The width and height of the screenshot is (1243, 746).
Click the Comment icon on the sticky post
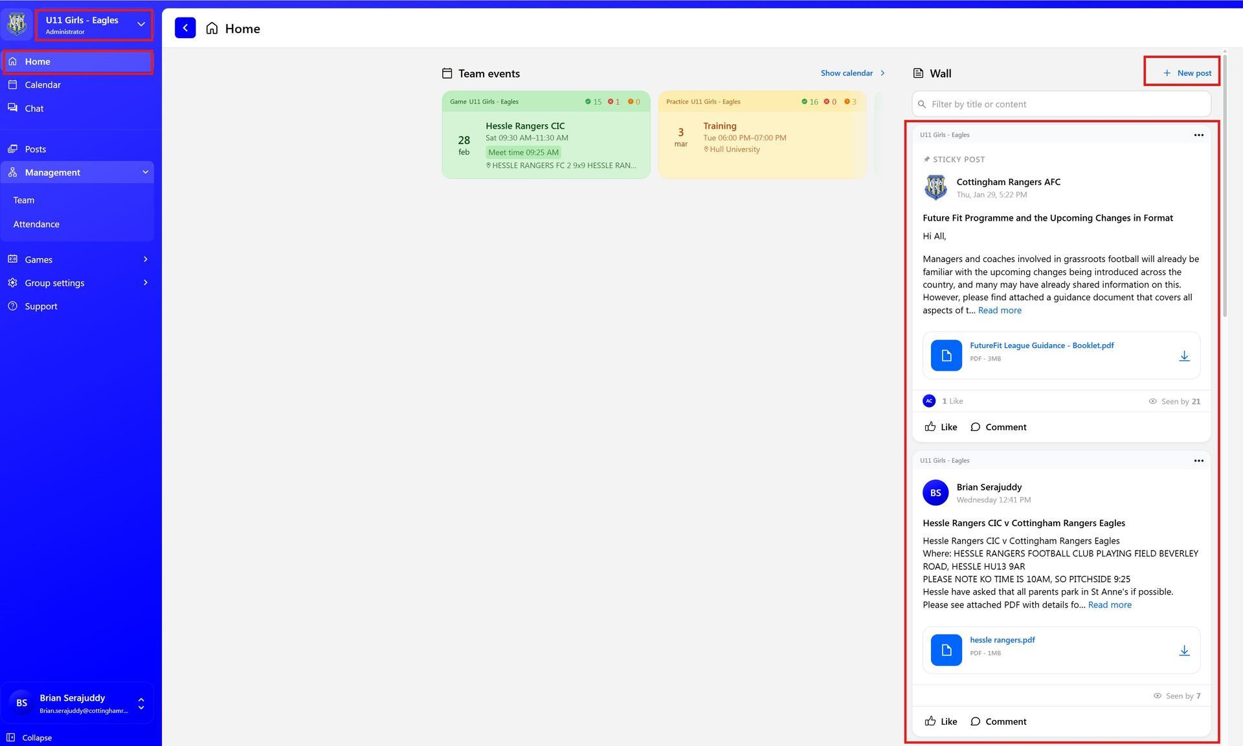click(976, 427)
